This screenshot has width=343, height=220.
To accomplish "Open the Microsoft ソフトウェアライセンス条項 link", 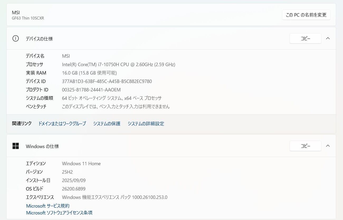I will point(59,213).
